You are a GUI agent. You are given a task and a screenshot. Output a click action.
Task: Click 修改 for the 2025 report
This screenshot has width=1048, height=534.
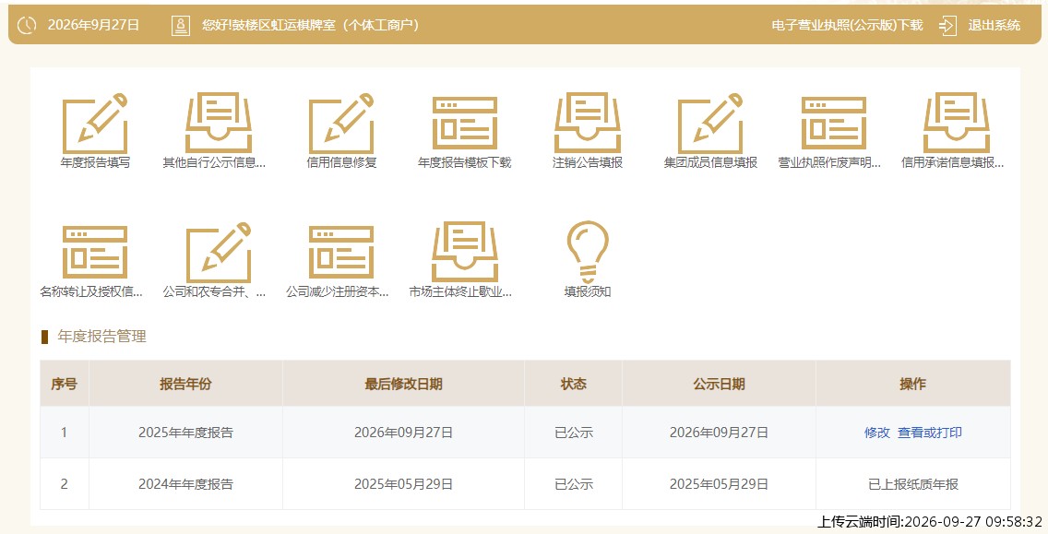(x=877, y=433)
